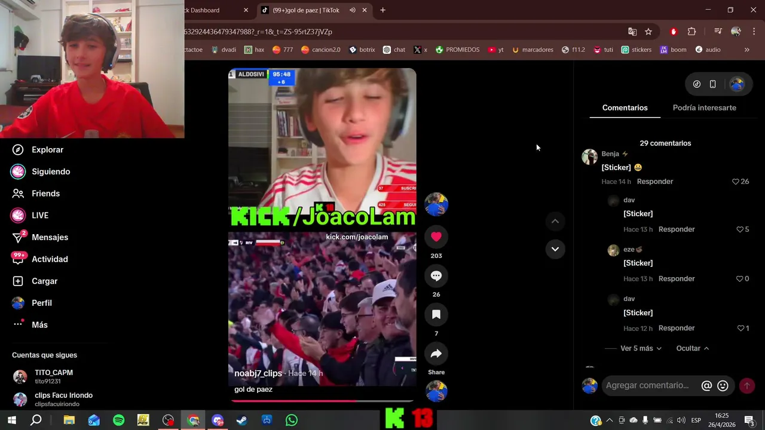Close the gol de paez TikTok tab
This screenshot has width=765, height=430.
365,10
